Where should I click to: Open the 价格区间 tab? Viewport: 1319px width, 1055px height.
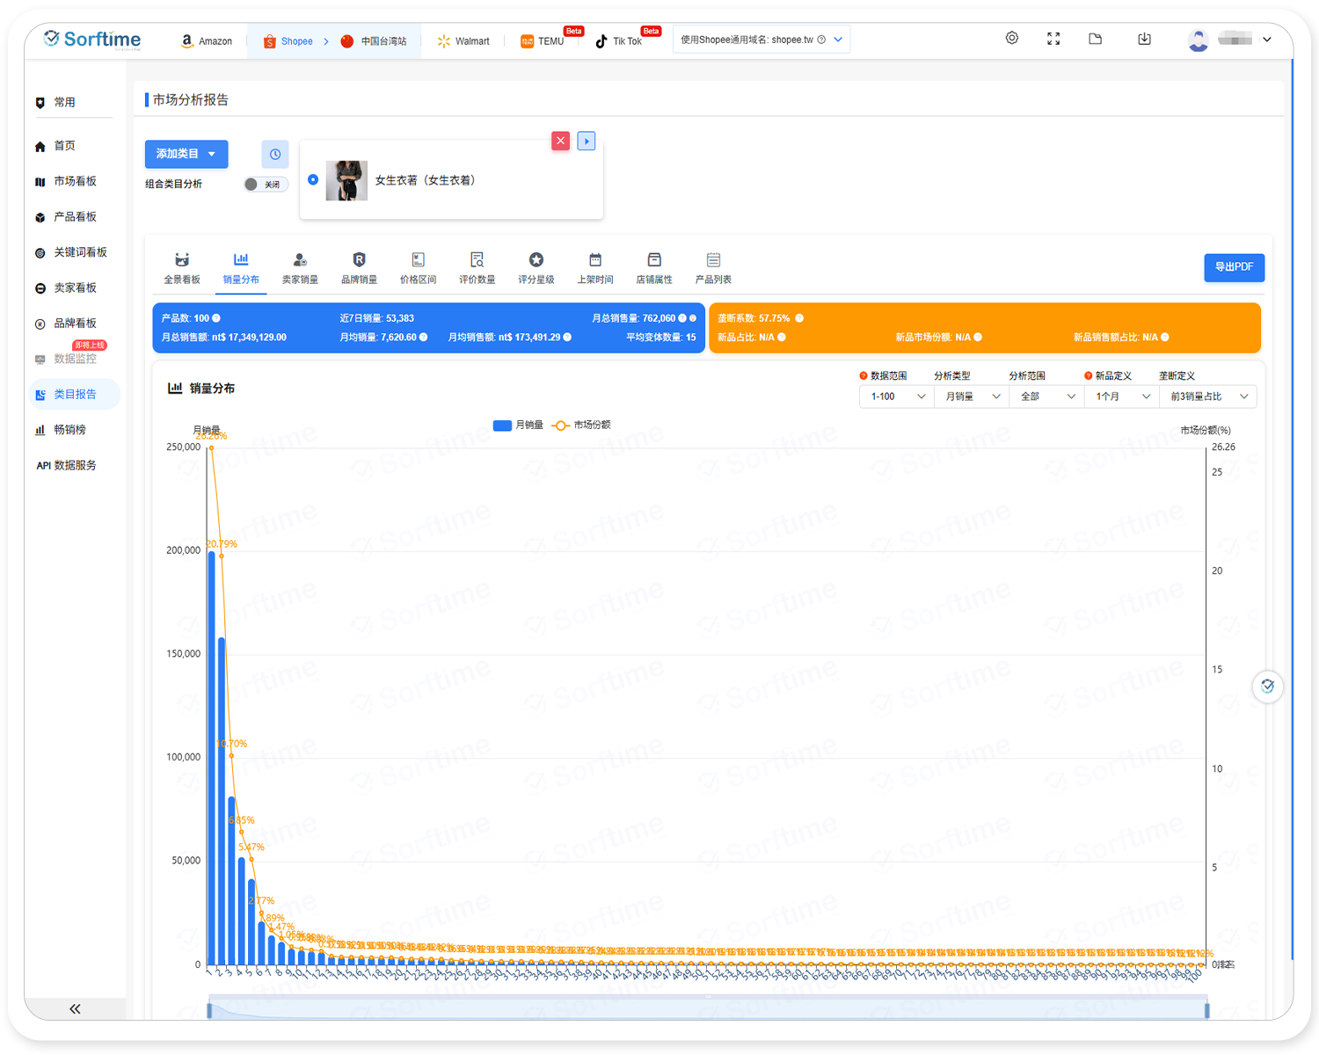point(418,268)
